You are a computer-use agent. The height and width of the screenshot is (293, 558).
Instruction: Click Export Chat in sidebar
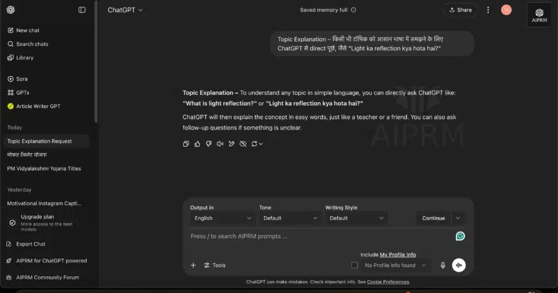26,244
